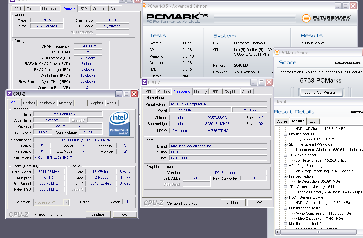Minimize the CPU-Z Mainboard window
This screenshot has width=363, height=238.
point(254,82)
